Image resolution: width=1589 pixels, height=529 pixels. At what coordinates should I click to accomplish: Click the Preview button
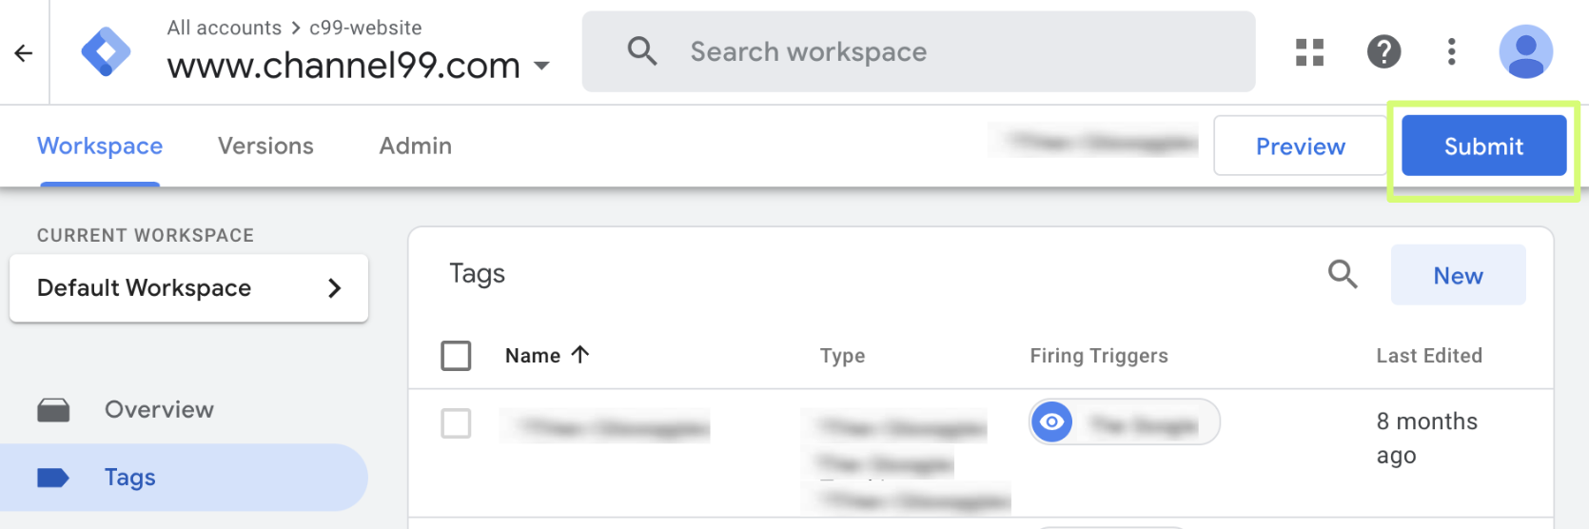click(x=1300, y=146)
